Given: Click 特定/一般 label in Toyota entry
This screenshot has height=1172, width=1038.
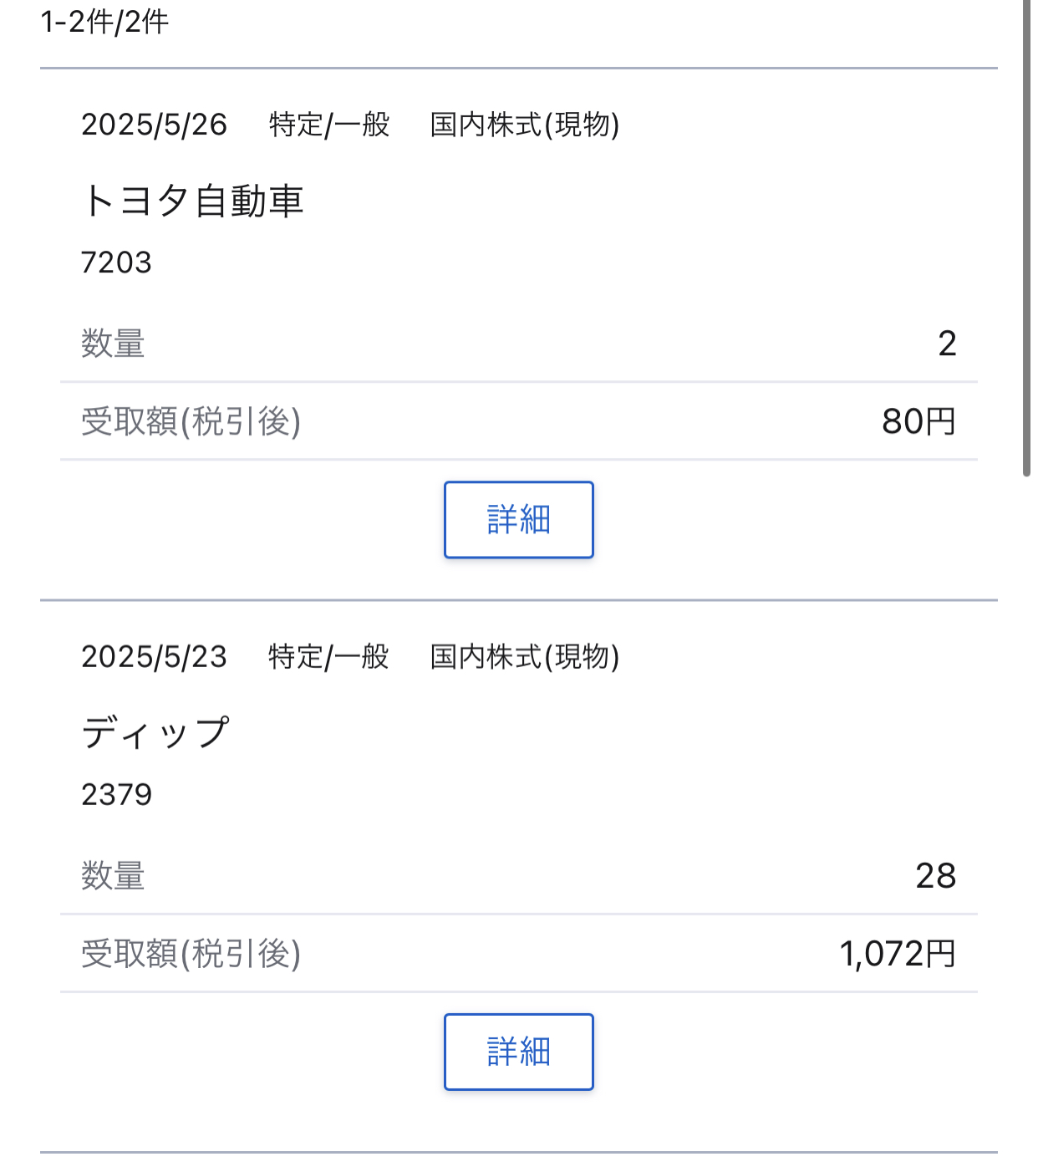Looking at the screenshot, I should 329,125.
